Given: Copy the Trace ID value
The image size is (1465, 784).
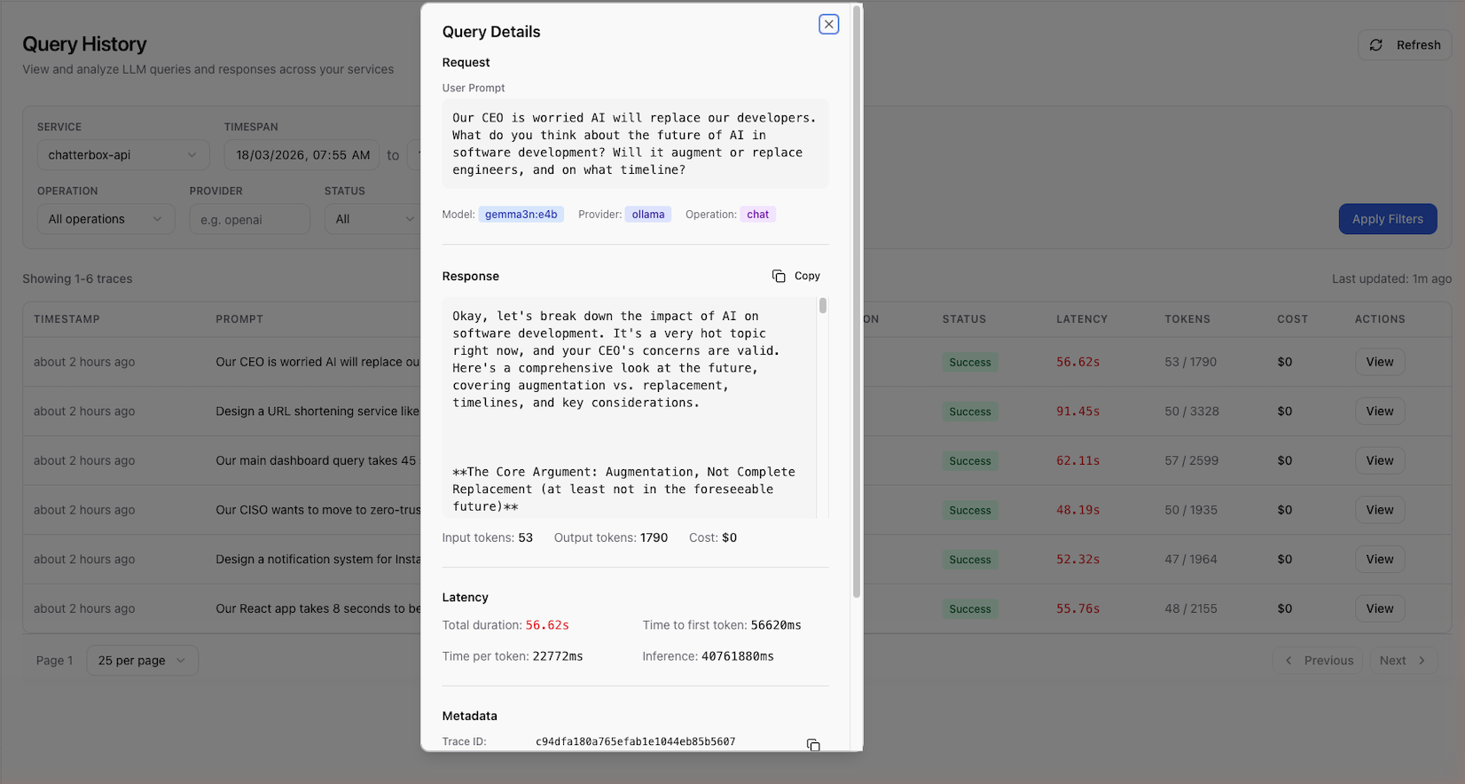Looking at the screenshot, I should (x=812, y=744).
